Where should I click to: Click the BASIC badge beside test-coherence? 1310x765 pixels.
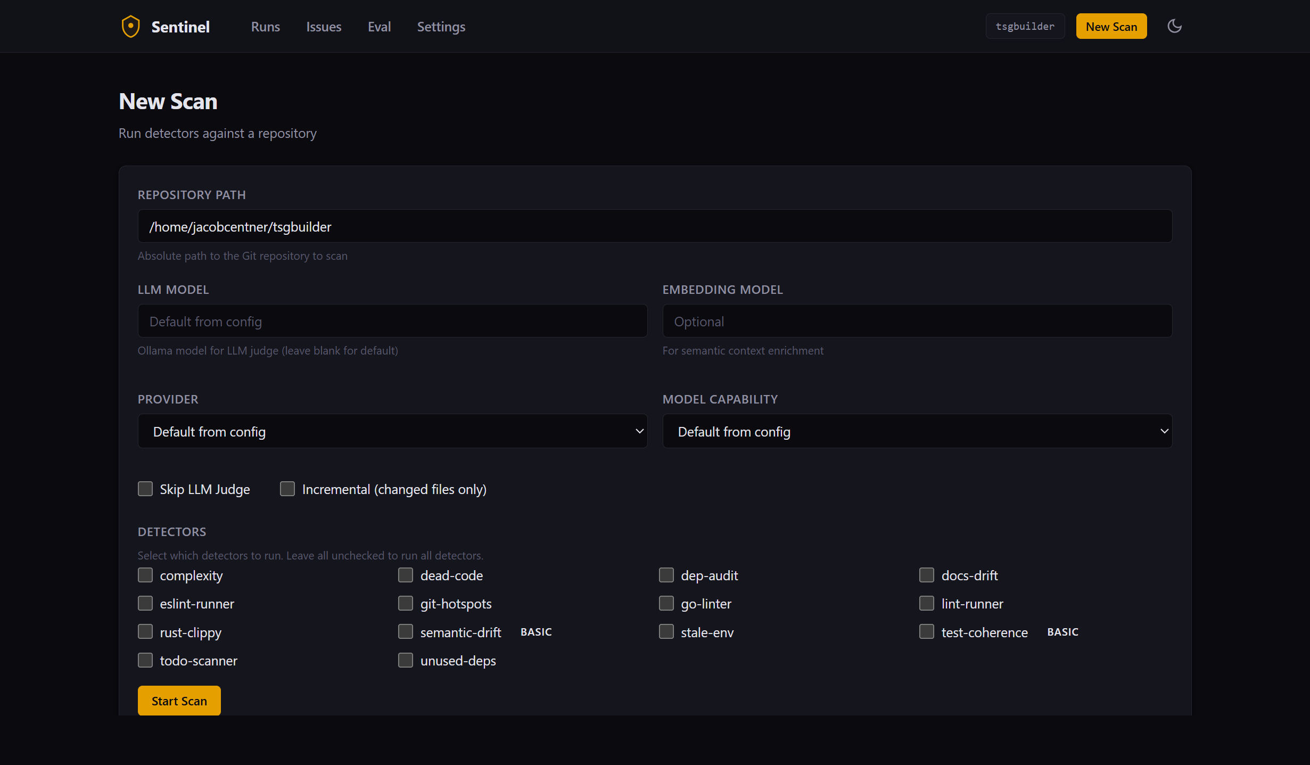click(1062, 632)
